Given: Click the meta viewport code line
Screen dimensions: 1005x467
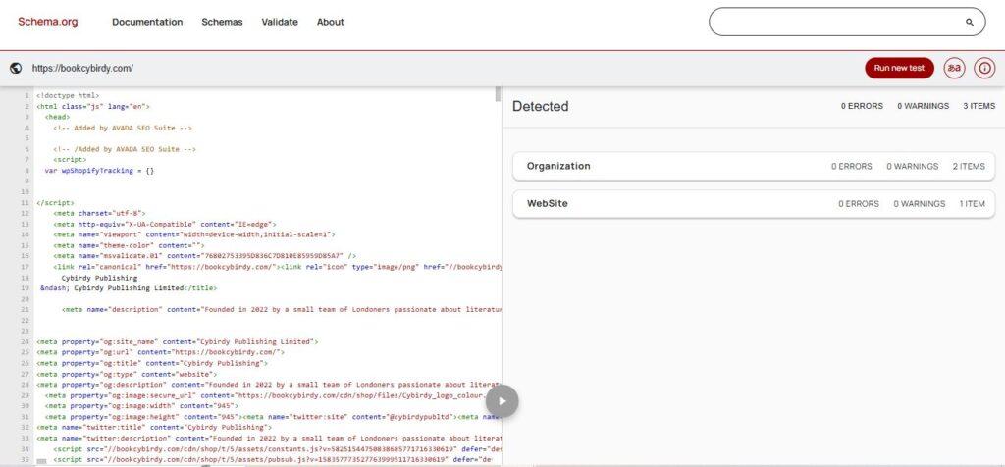Looking at the screenshot, I should (194, 234).
